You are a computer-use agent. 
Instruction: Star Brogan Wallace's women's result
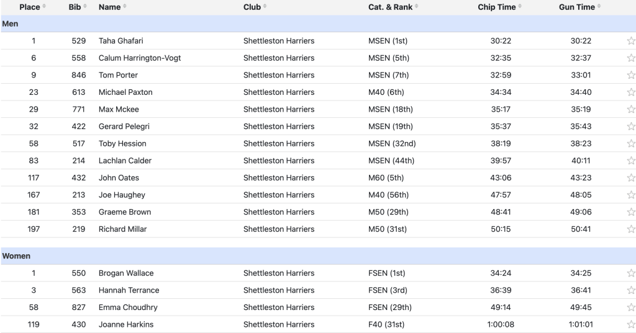pyautogui.click(x=631, y=273)
